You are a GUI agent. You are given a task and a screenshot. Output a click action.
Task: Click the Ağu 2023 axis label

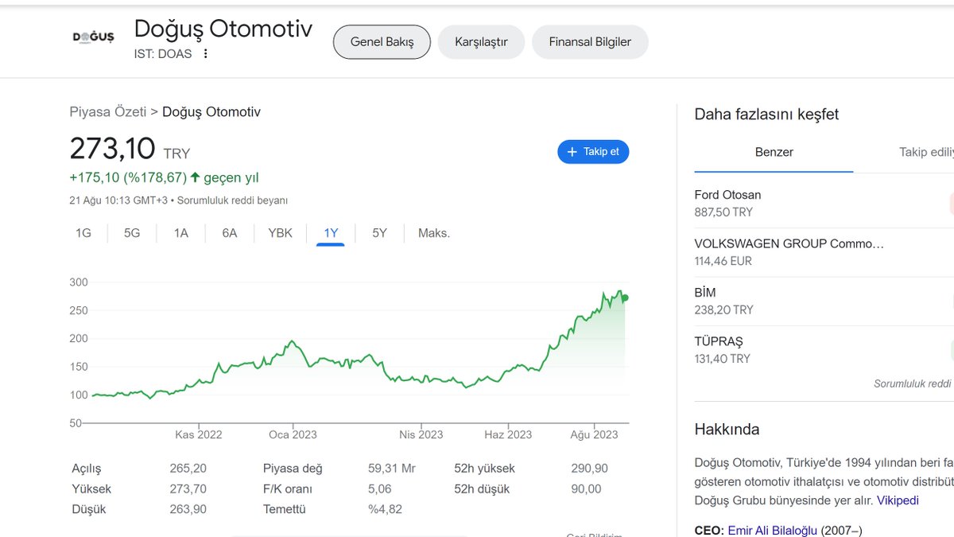[x=594, y=434]
